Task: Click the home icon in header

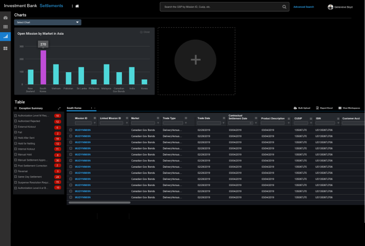Action: point(77,6)
